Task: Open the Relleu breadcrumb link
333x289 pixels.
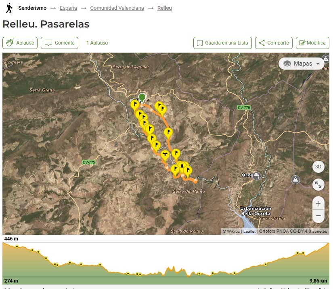Action: click(164, 8)
